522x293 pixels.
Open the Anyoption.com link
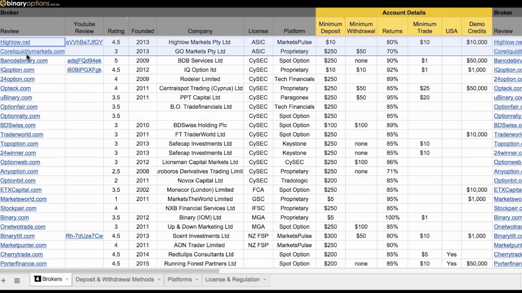[19, 171]
